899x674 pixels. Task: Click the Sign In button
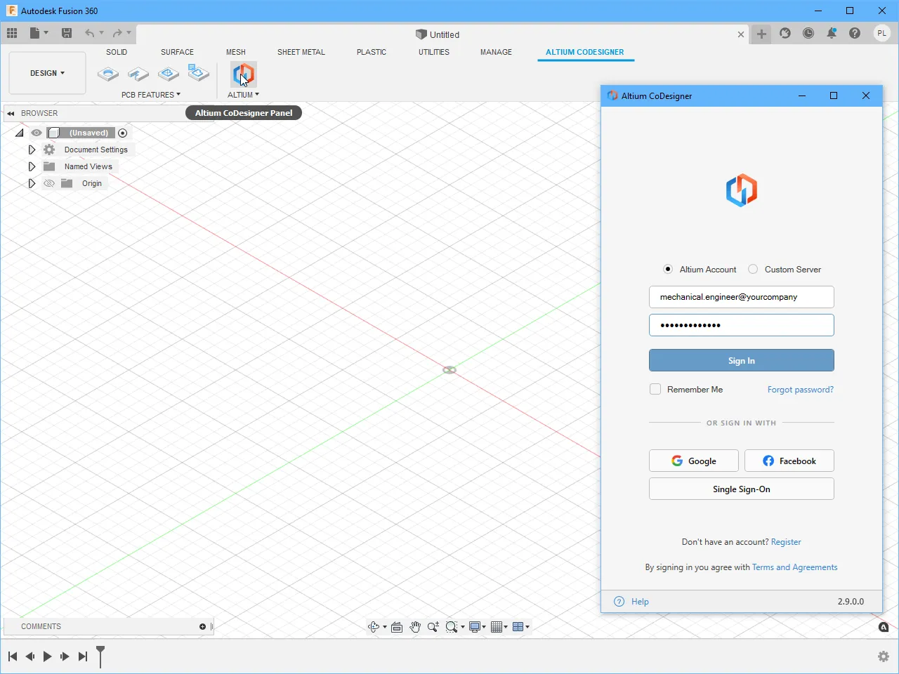[x=742, y=360]
